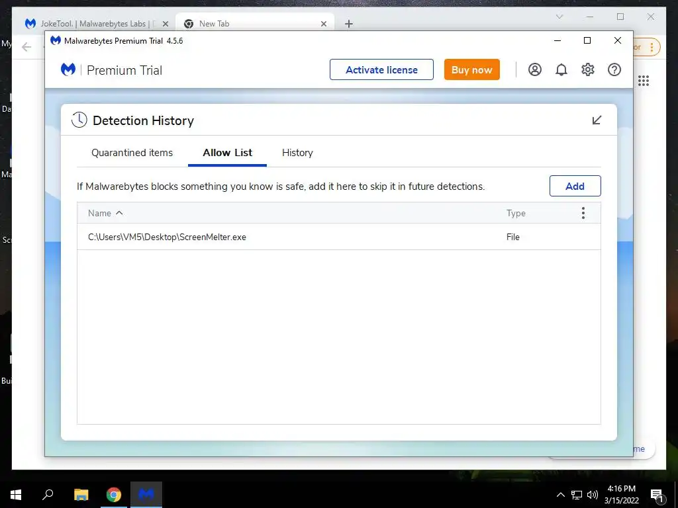Open File Explorer from the taskbar
This screenshot has height=508, width=678.
click(x=81, y=495)
